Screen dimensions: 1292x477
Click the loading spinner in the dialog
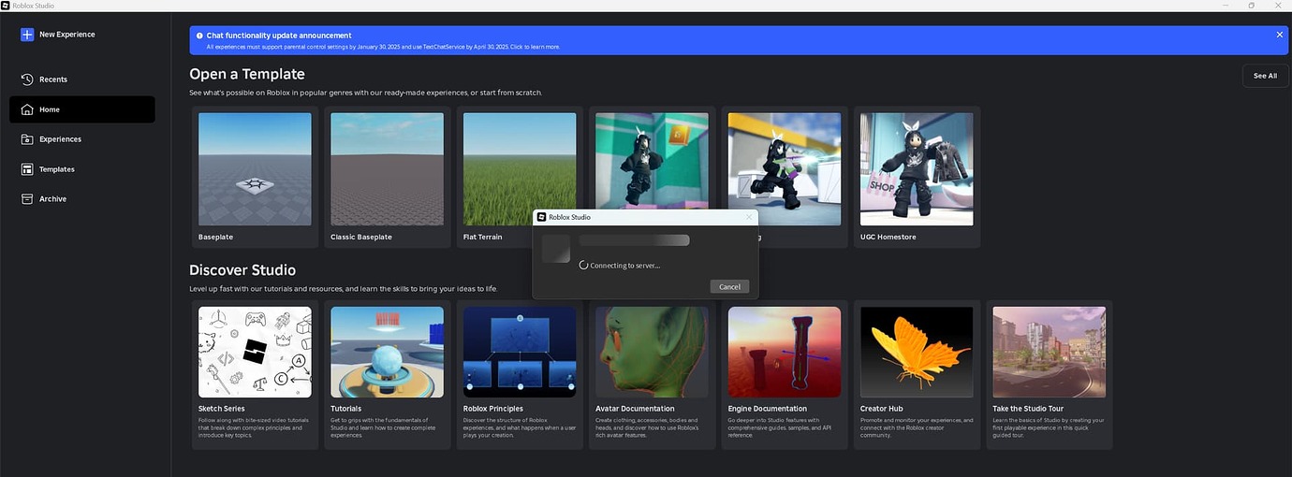(x=584, y=266)
